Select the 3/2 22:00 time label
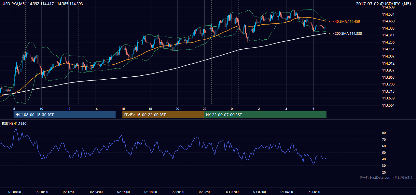 point(204,192)
